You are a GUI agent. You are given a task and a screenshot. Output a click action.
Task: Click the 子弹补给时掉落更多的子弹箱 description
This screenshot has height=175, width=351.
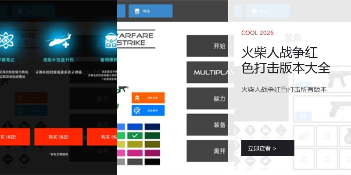click(58, 72)
